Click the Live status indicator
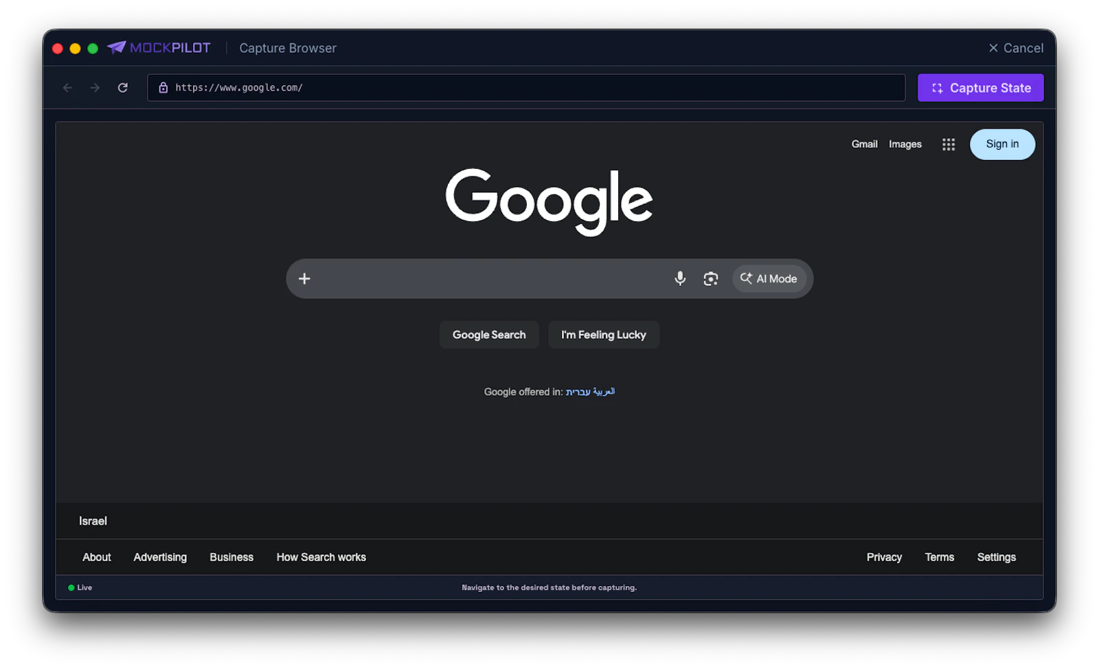This screenshot has width=1099, height=669. pyautogui.click(x=80, y=588)
